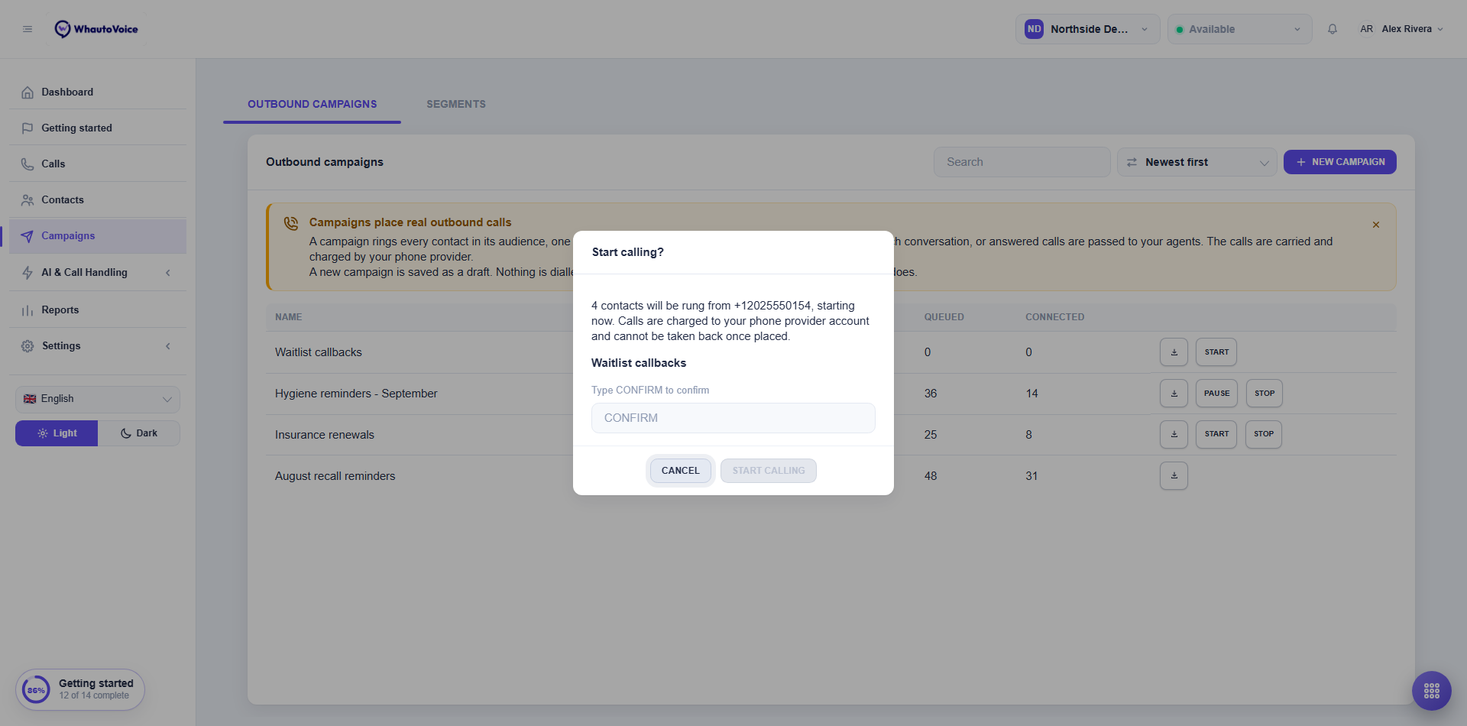Dismiss the outbound calls warning banner

(x=1376, y=225)
